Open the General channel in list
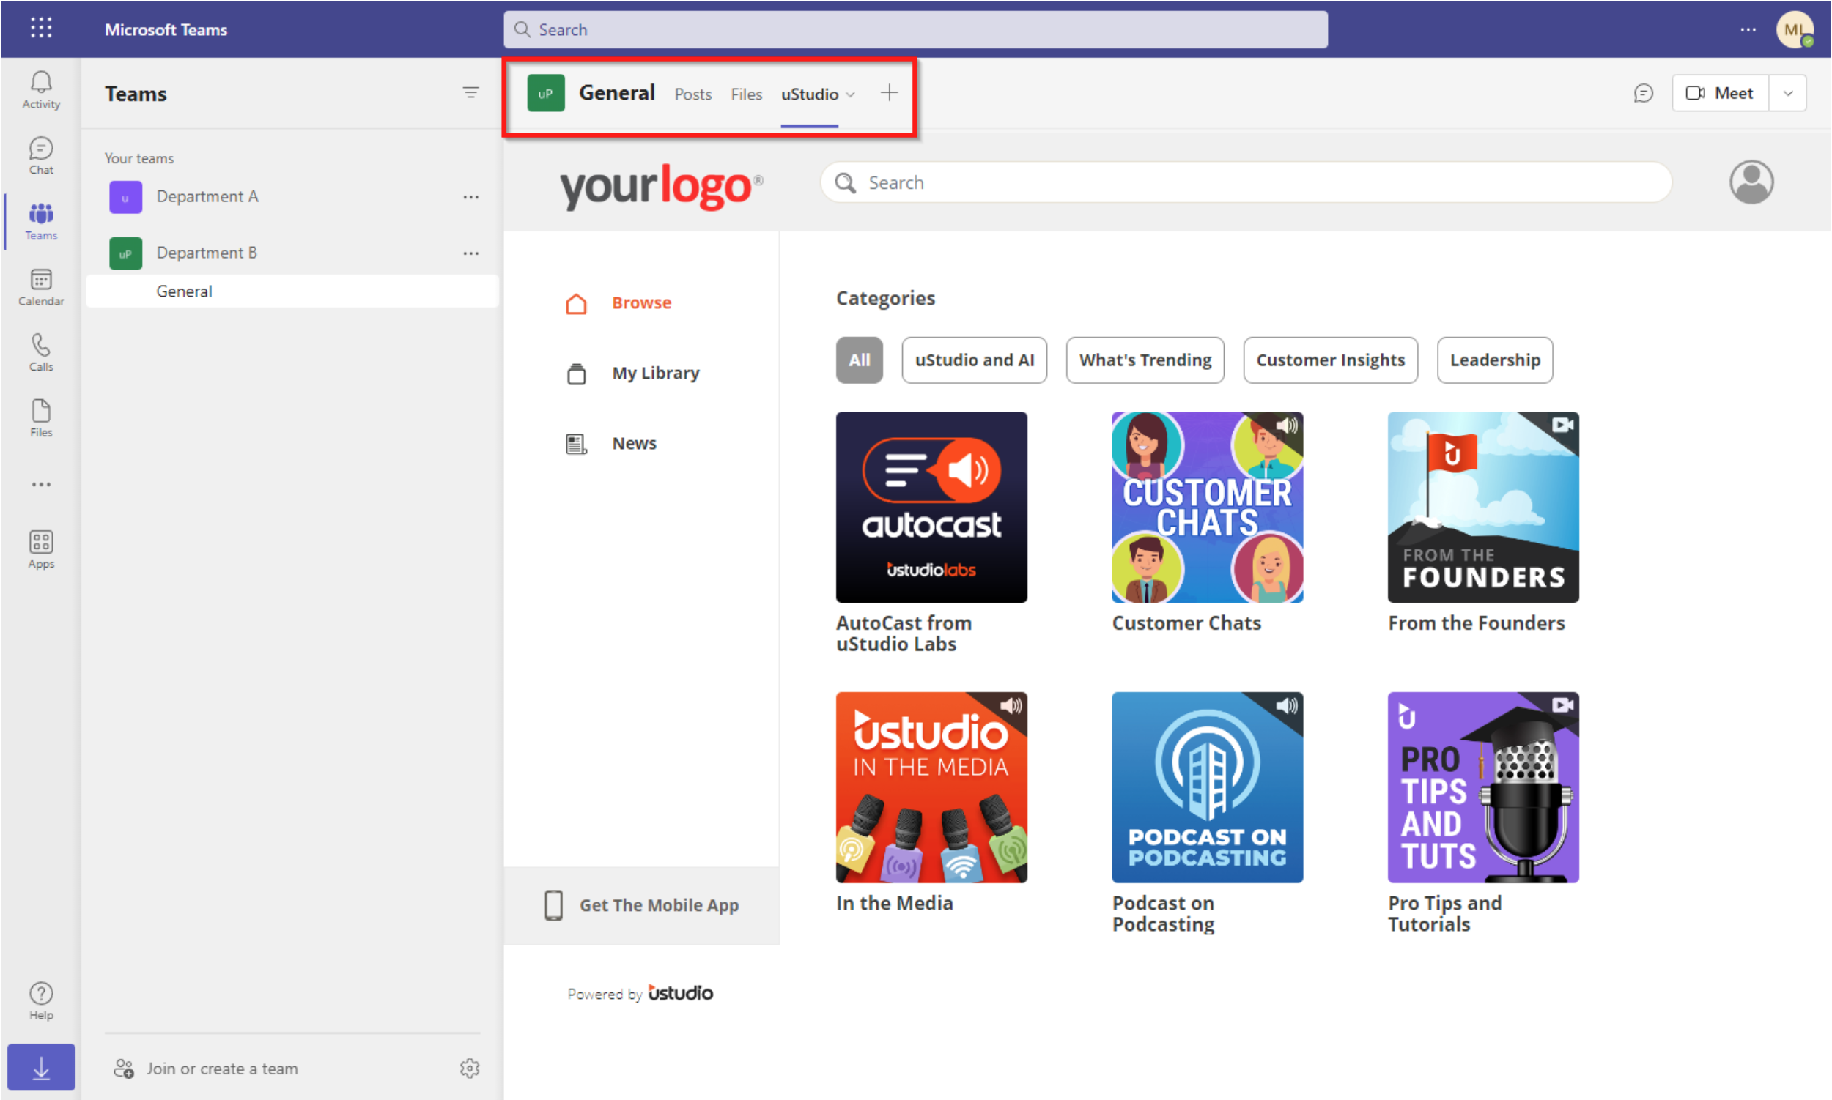The width and height of the screenshot is (1832, 1100). point(292,291)
